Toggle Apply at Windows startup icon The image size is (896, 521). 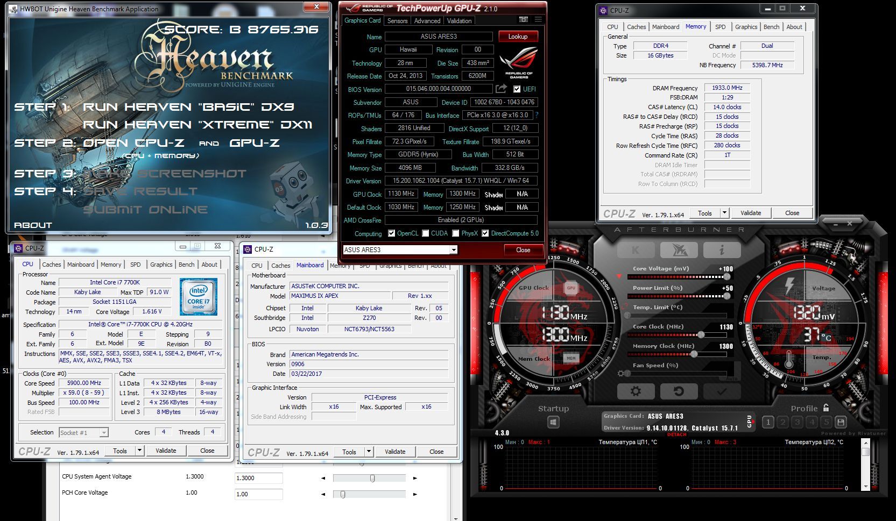coord(553,423)
